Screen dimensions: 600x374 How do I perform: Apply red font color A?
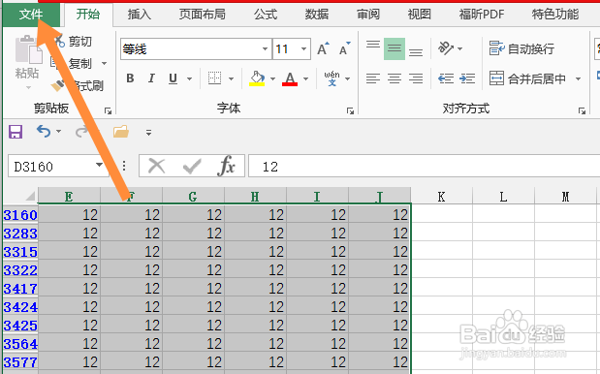(290, 78)
